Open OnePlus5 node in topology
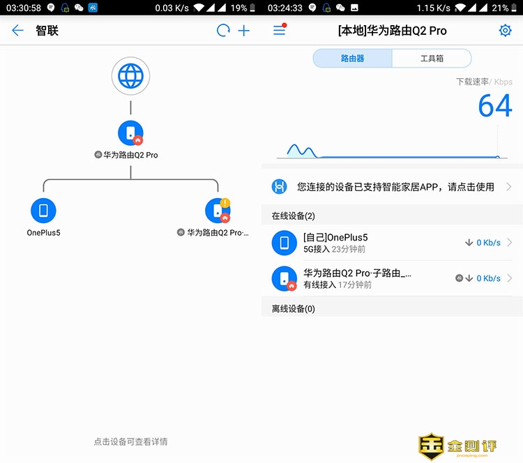The width and height of the screenshot is (523, 463). tap(43, 211)
